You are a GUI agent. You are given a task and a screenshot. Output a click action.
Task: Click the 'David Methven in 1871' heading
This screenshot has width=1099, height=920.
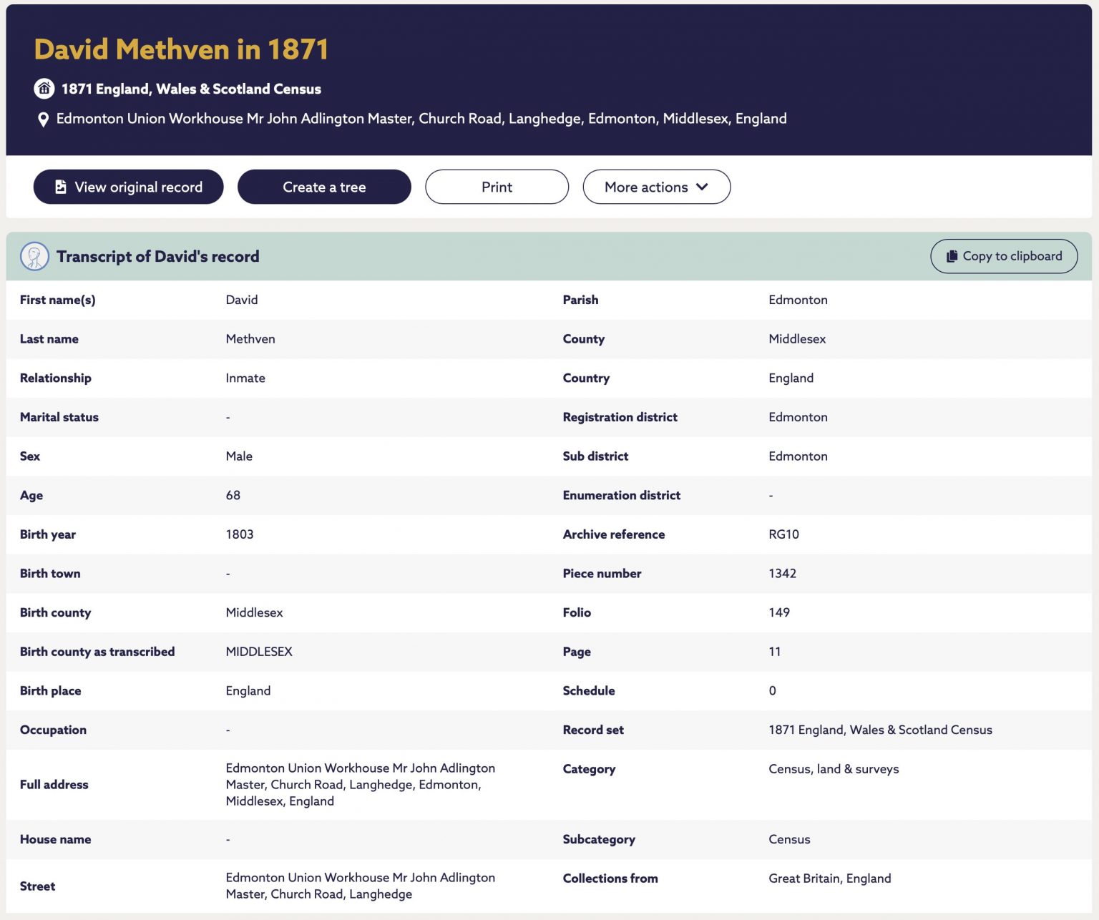click(x=181, y=49)
